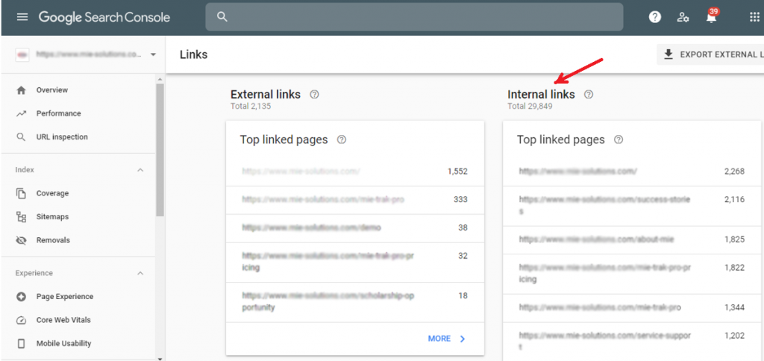Select internal mie-trak-pro row with 1,344
764x361 pixels.
(x=633, y=308)
